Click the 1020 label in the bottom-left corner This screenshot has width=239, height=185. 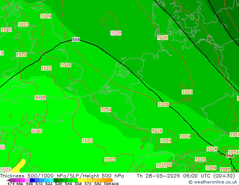pyautogui.click(x=6, y=170)
